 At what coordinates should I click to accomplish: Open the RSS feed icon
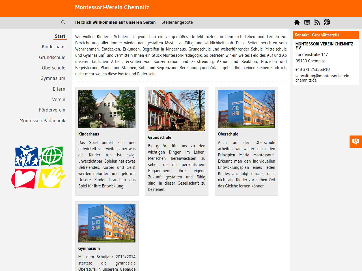click(317, 23)
